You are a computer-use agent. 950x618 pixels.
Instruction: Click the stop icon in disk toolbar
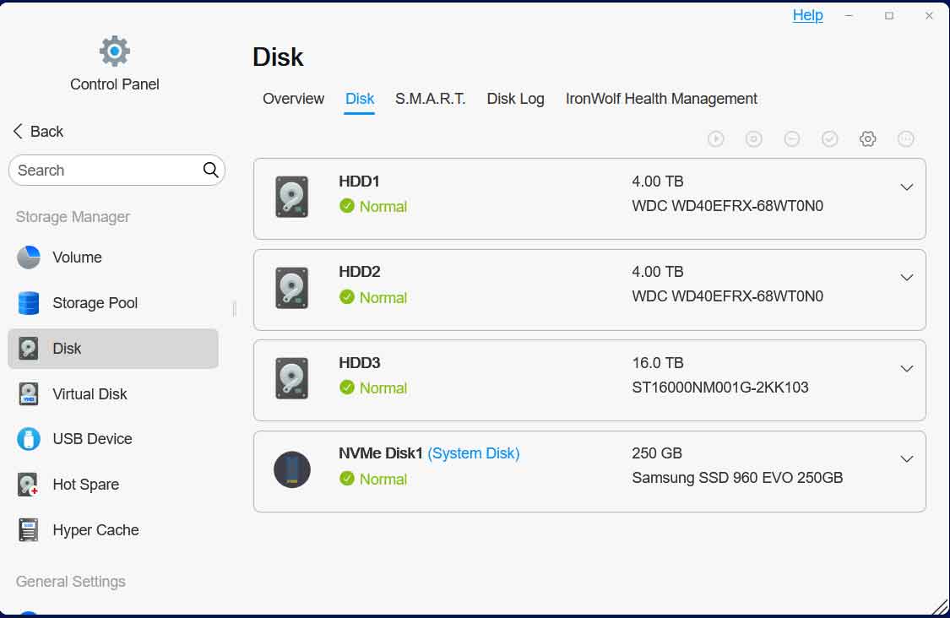tap(754, 138)
